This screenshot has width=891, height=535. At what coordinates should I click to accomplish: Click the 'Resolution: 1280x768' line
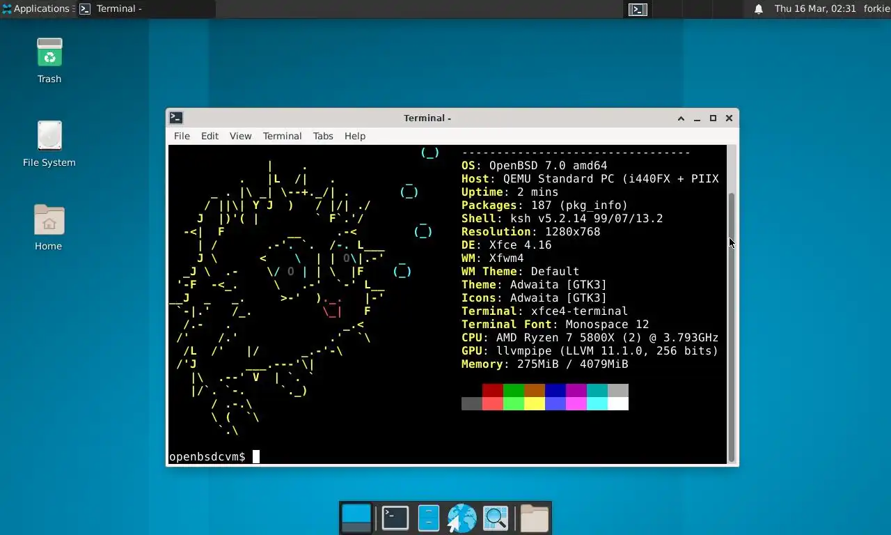click(530, 232)
